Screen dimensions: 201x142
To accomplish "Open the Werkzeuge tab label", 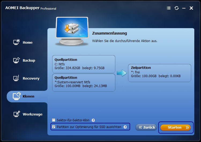I will coord(32,114).
